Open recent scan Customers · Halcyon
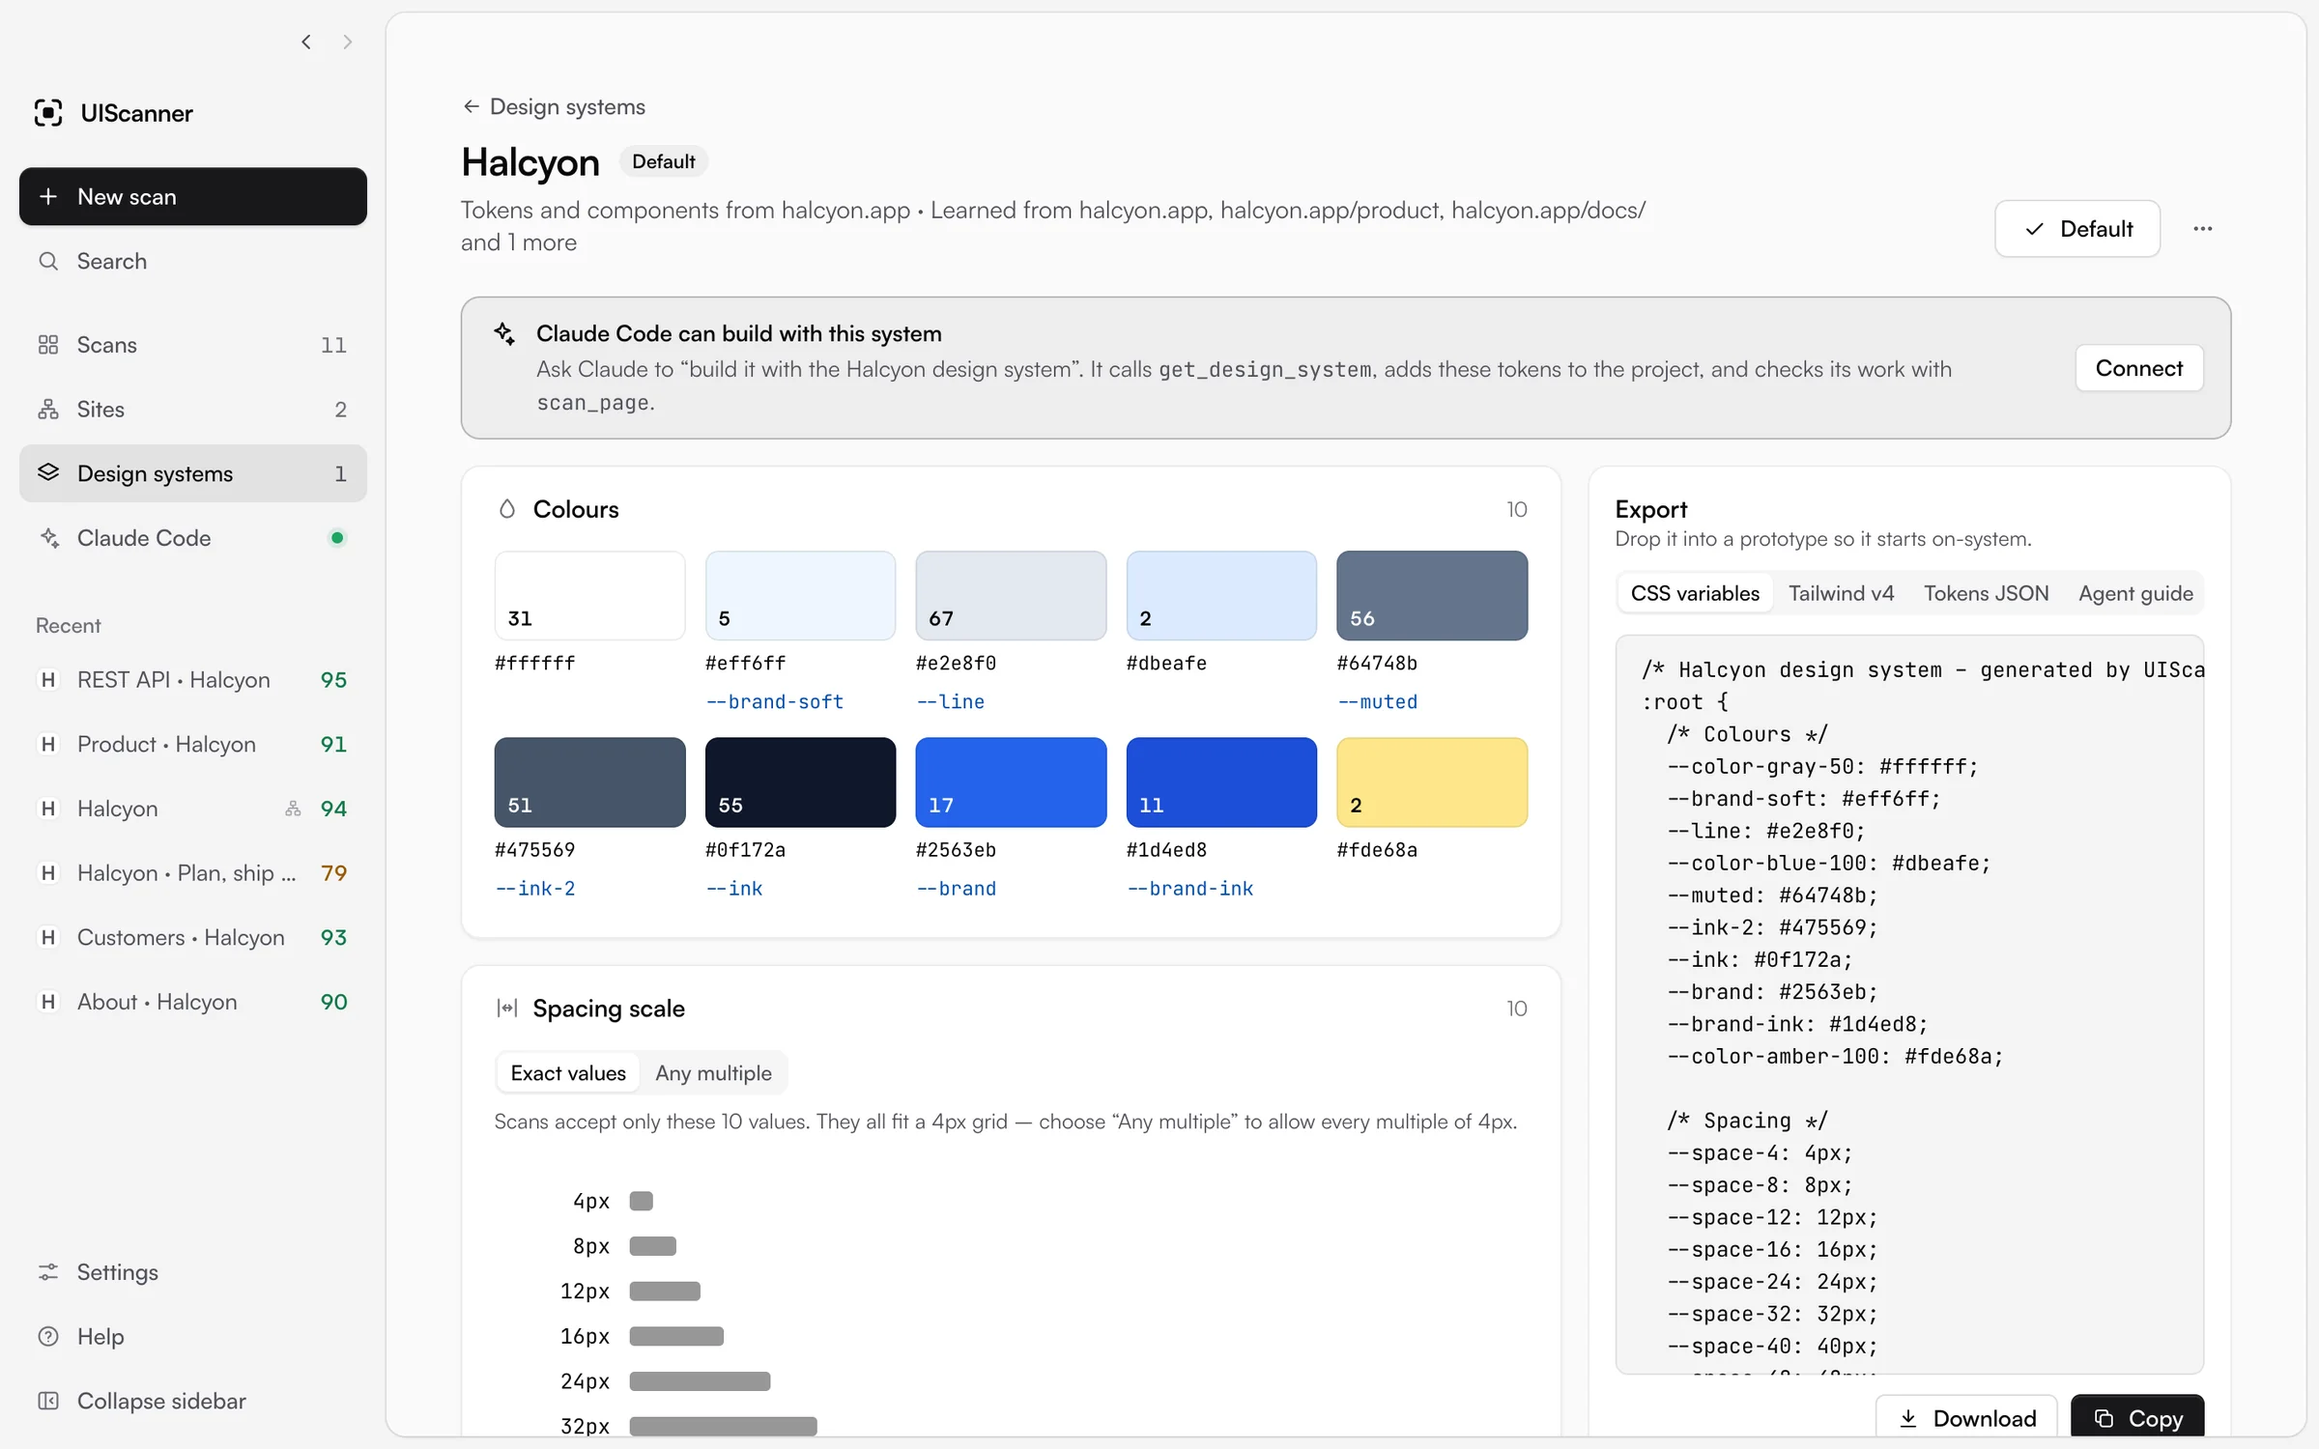The height and width of the screenshot is (1449, 2319). click(x=193, y=938)
